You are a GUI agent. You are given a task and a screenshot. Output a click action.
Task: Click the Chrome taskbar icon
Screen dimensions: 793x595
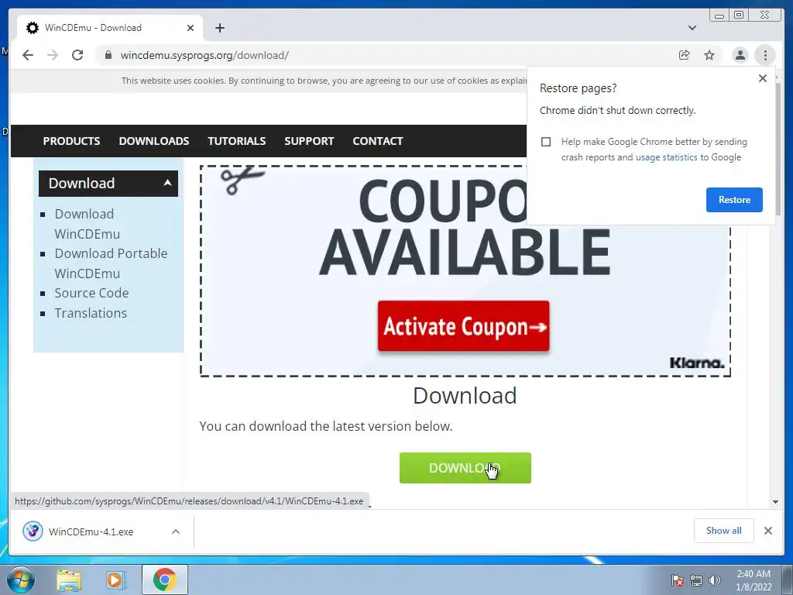[x=165, y=580]
